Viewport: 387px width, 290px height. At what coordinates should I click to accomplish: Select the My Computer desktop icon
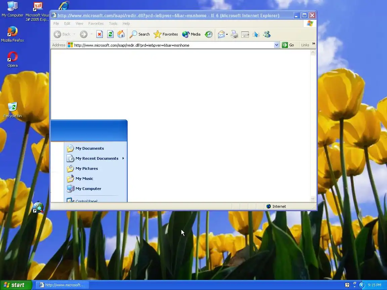[x=12, y=9]
